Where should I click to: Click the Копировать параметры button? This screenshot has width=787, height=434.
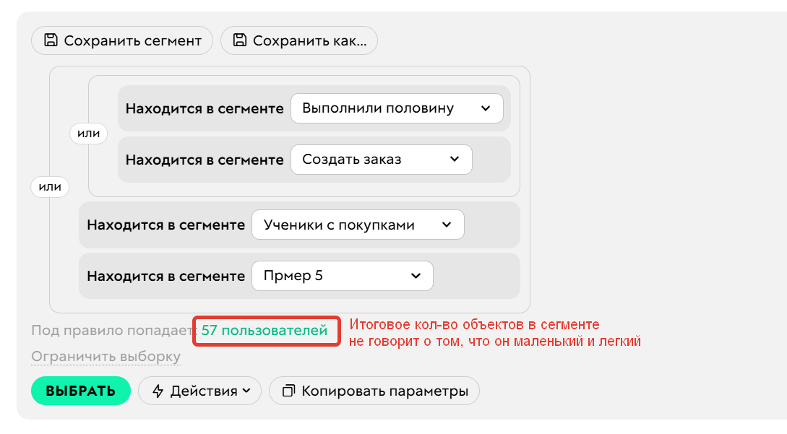point(374,391)
